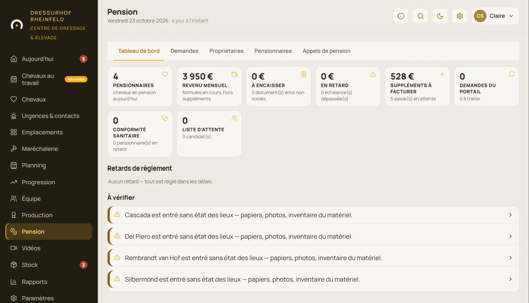Screen dimensions: 529x303
Task: Go to Chevaux au travail
Action: [x=49, y=79]
